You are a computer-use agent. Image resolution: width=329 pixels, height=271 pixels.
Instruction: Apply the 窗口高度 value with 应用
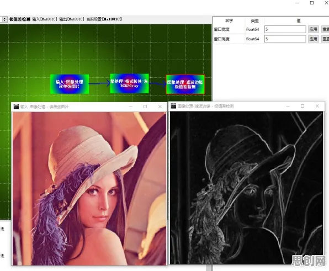point(314,39)
